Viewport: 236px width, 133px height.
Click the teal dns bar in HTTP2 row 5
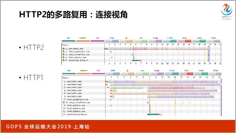[135, 60]
